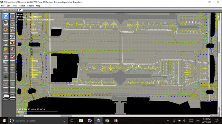The width and height of the screenshot is (222, 124).
Task: Click the ATC Taxi + Flow Mode label
Action: pos(28,17)
